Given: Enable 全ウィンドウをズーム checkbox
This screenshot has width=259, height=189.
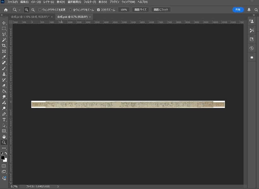Looking at the screenshot, I should [70, 10].
